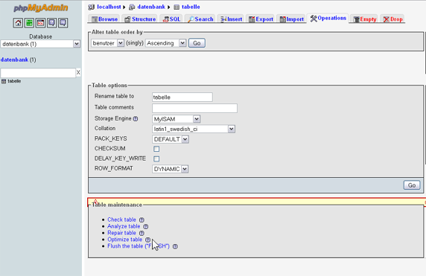Click the red Empty tab
Screen dimensions: 426x276
[x=365, y=19]
